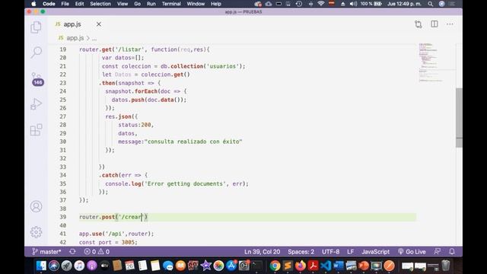Open the Apple menu
Screen dimensions: 487x274
click(33, 4)
